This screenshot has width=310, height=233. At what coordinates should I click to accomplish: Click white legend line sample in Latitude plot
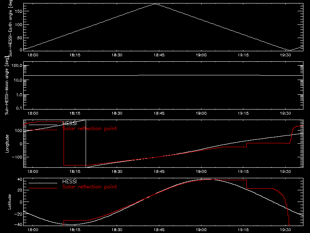point(43,183)
